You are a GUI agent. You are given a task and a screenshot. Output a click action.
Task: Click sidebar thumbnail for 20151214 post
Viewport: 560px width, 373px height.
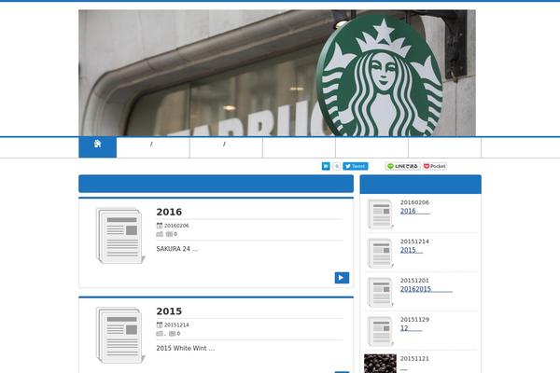click(381, 253)
